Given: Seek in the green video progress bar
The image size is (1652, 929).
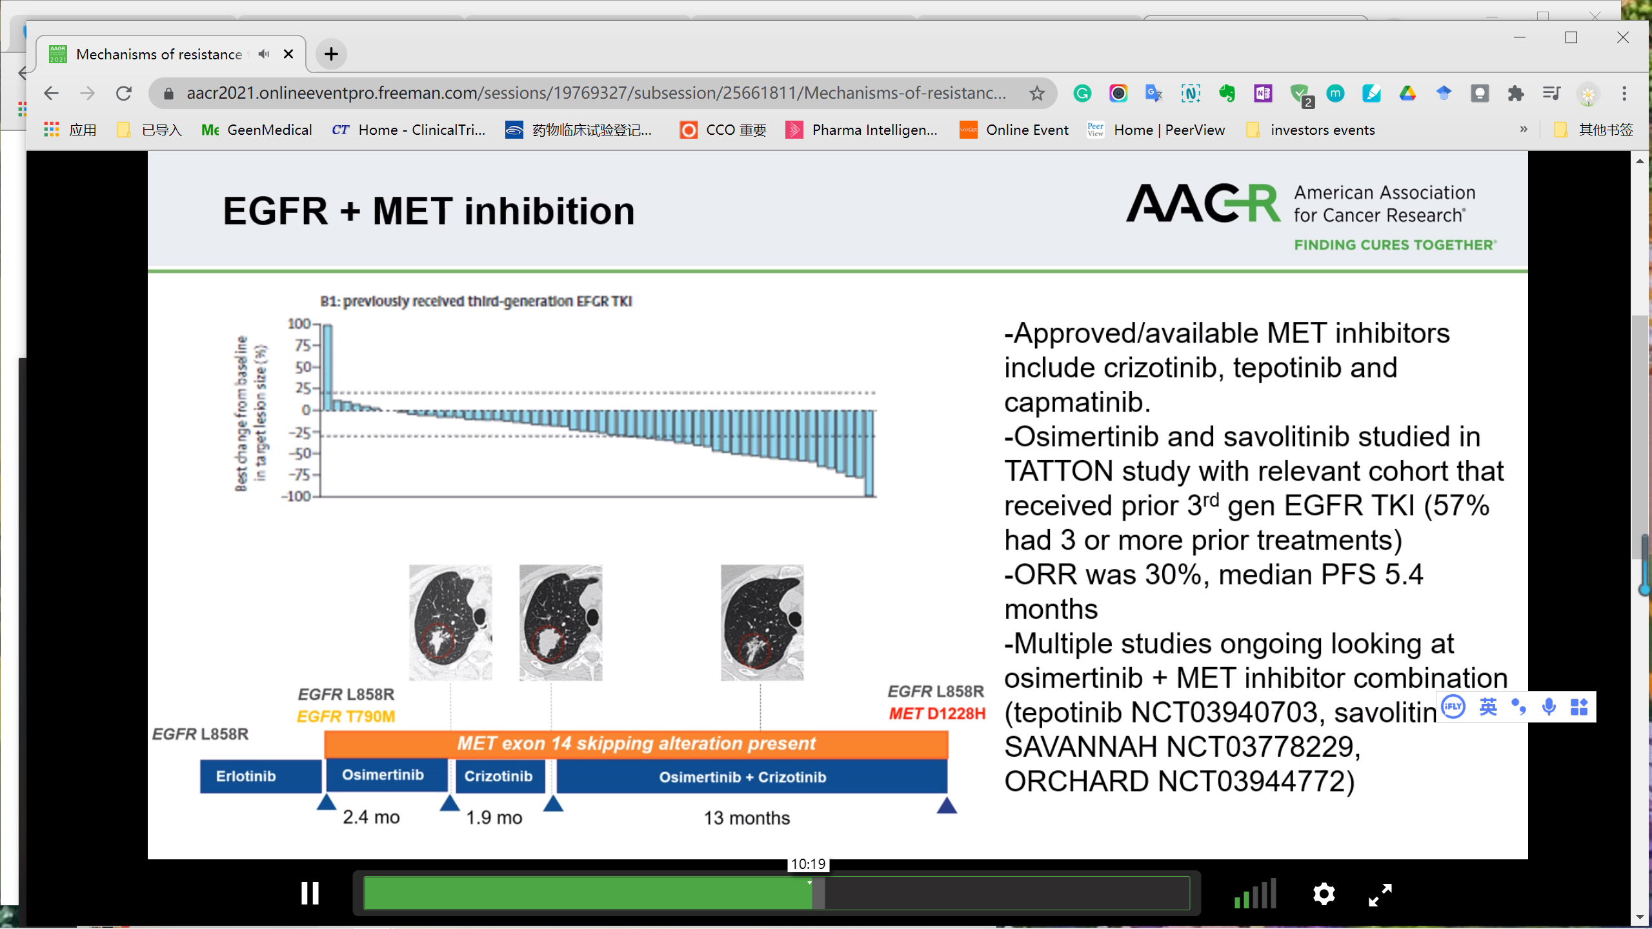Looking at the screenshot, I should 776,893.
